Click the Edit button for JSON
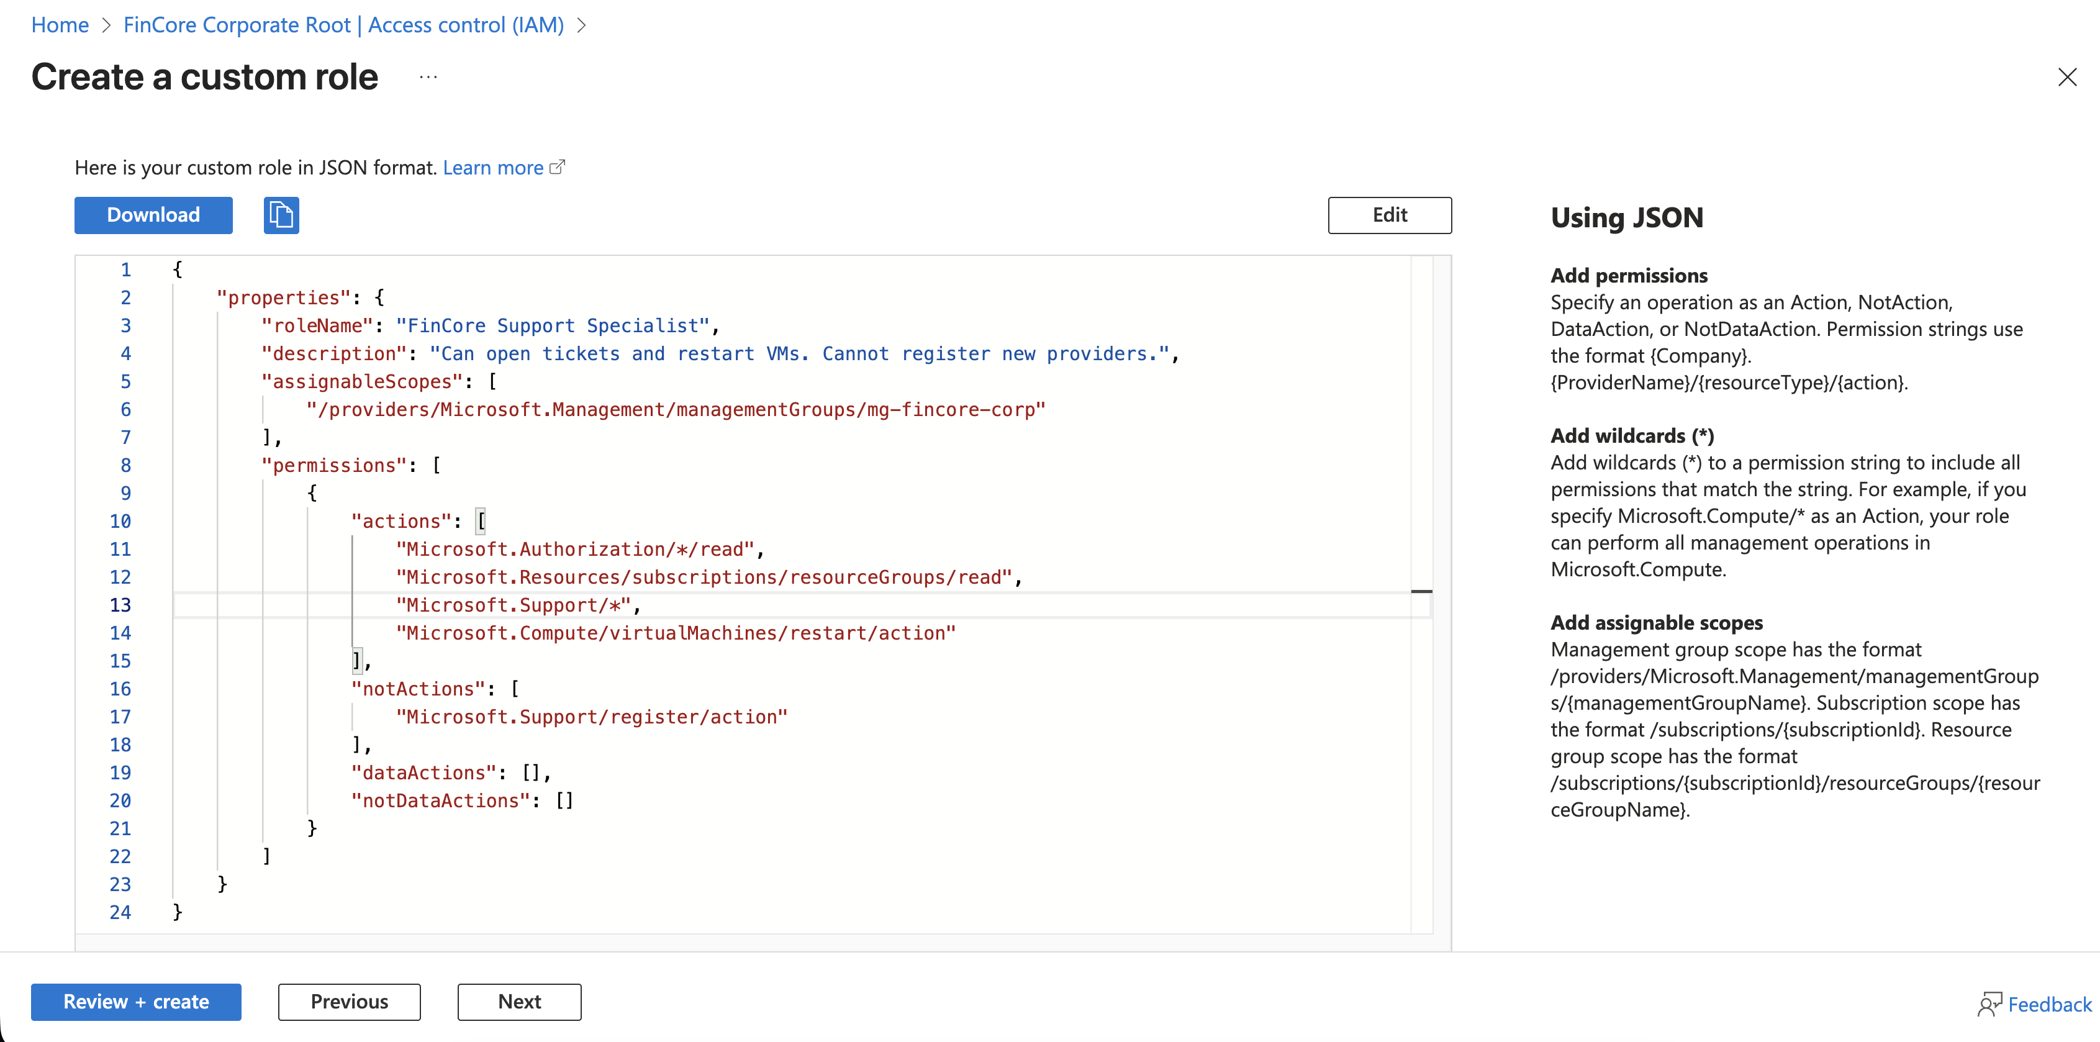 coord(1389,215)
